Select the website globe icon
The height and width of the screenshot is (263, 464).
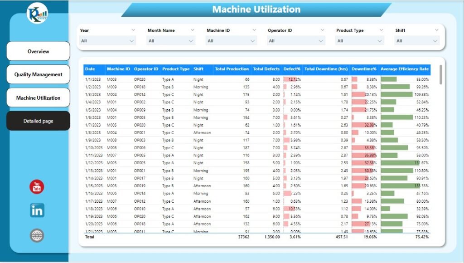37,235
